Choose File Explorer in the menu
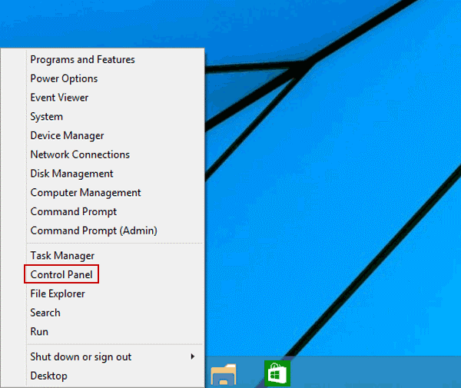The height and width of the screenshot is (388, 461). tap(58, 293)
